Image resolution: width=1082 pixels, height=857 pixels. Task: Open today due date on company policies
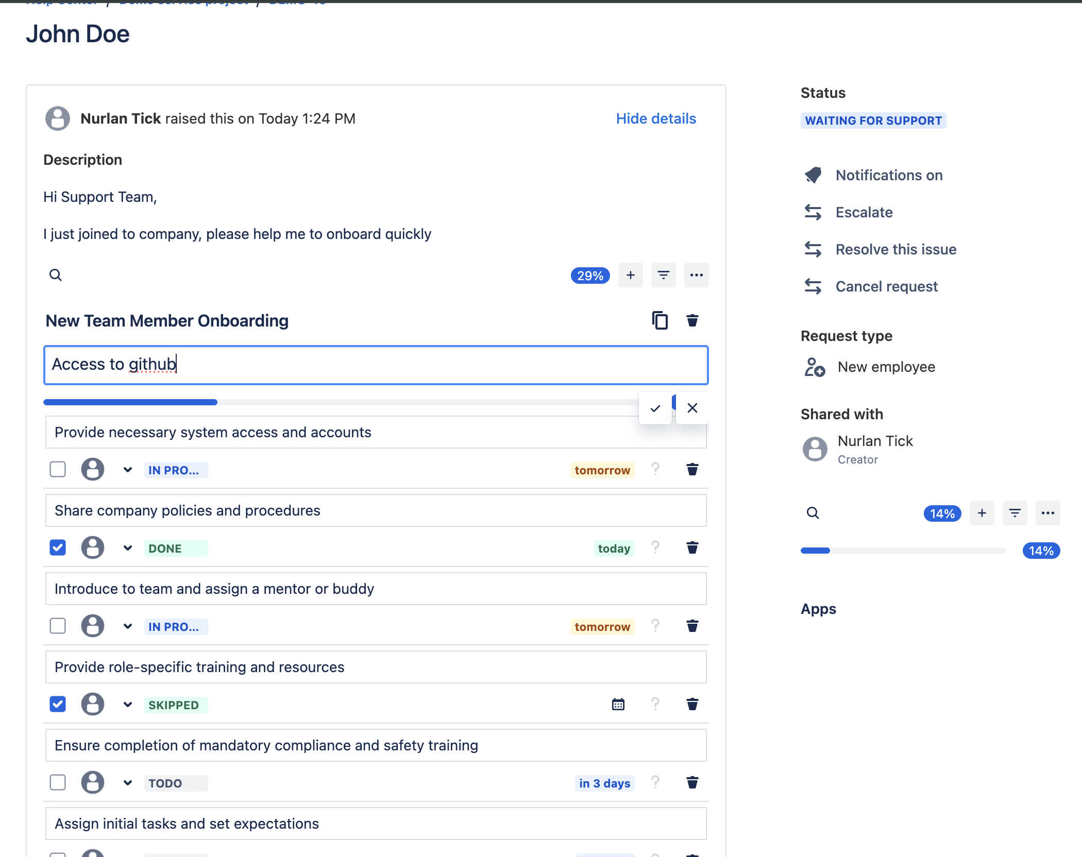point(614,549)
